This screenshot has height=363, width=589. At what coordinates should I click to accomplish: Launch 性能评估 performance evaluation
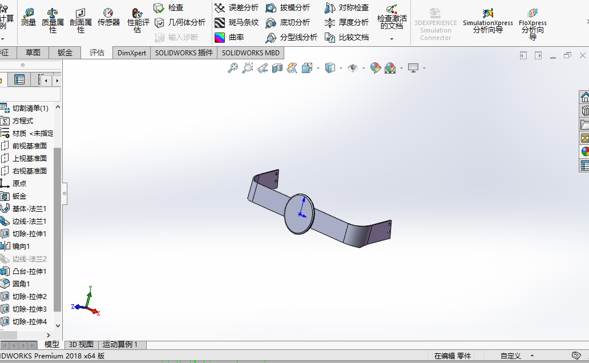[138, 21]
